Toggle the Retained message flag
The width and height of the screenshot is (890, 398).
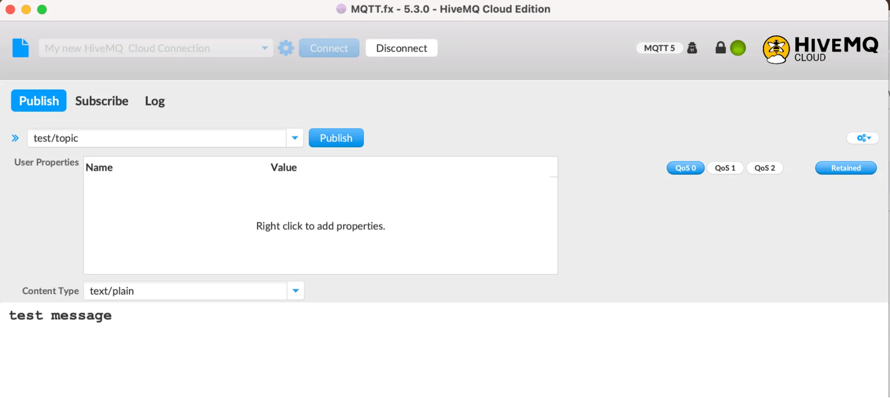[846, 168]
